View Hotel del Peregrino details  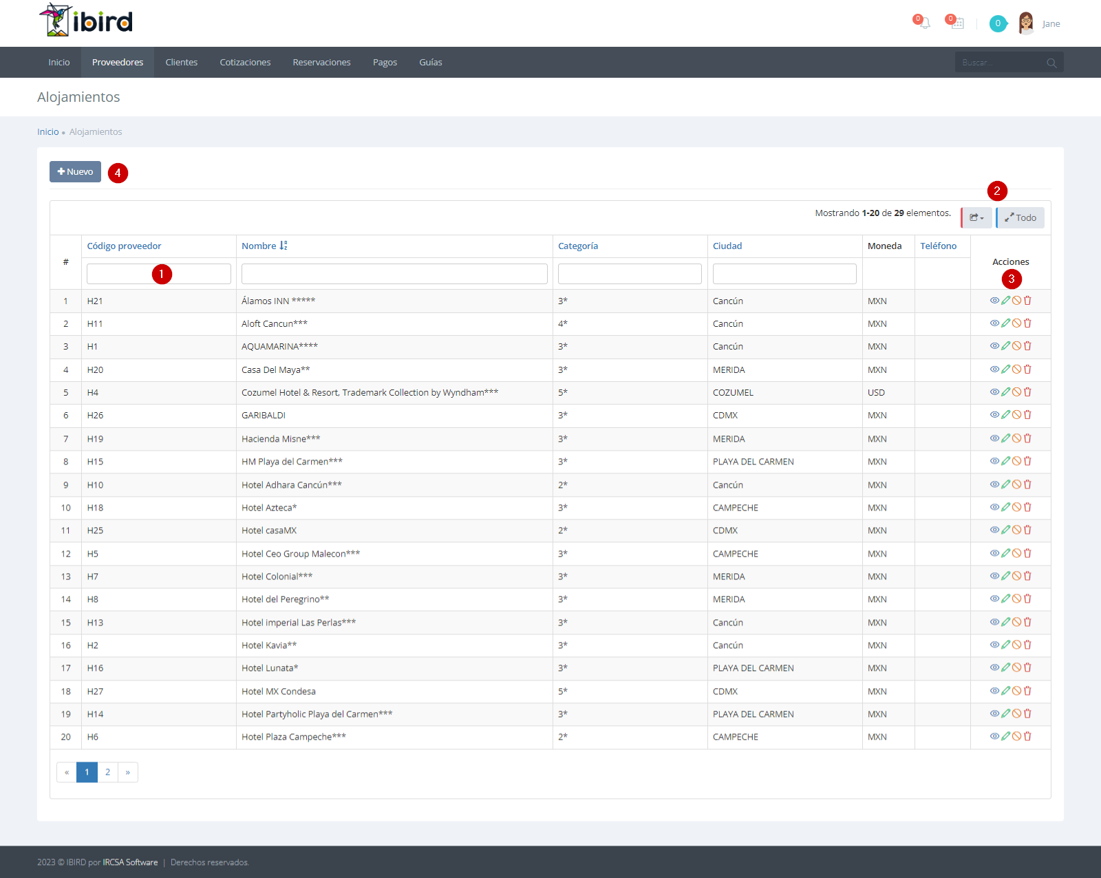pyautogui.click(x=994, y=599)
